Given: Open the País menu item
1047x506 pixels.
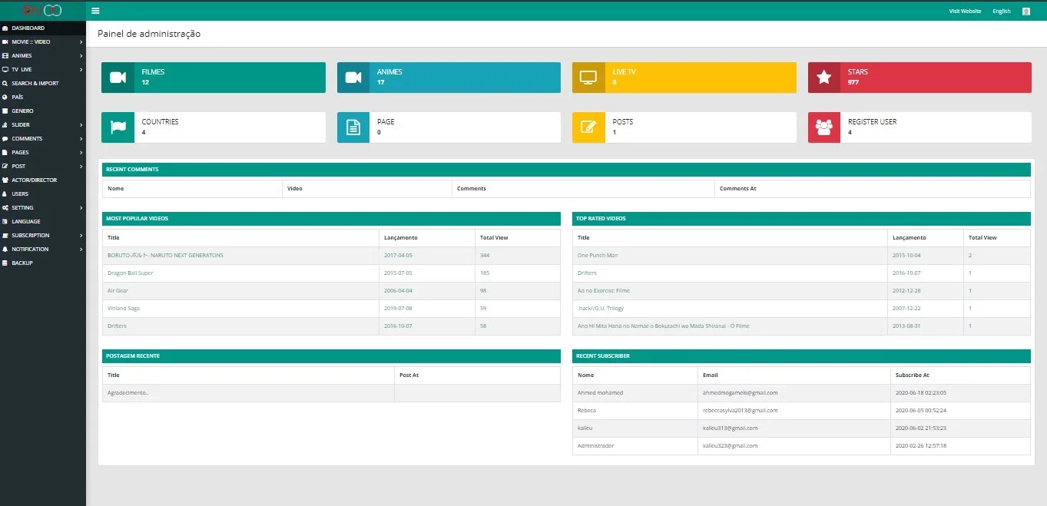Looking at the screenshot, I should pyautogui.click(x=43, y=98).
